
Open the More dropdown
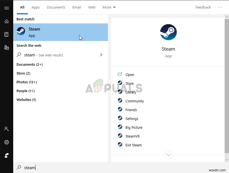[x=109, y=7]
